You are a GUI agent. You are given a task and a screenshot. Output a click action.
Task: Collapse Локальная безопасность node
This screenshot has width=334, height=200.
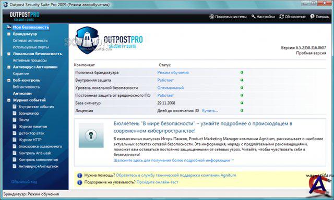click(x=9, y=54)
